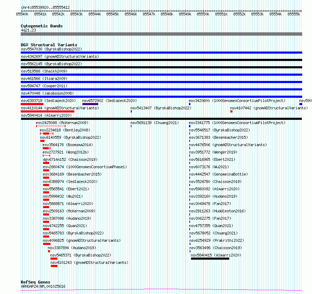Open nsv5840414 (Almarri2020) label
Image resolution: width=312 pixels, height=294 pixels.
(x=46, y=115)
